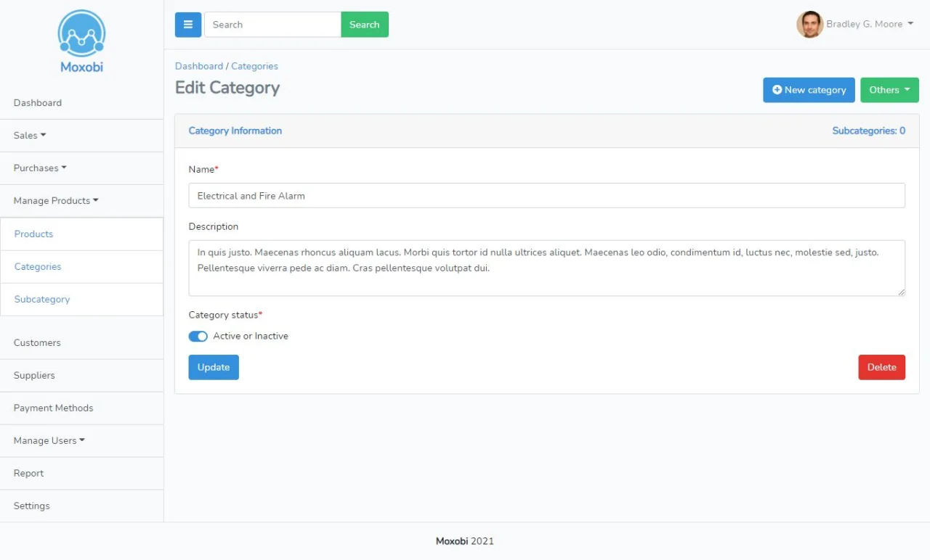Click the Moxobi 2021 footer text
930x560 pixels.
pyautogui.click(x=465, y=541)
